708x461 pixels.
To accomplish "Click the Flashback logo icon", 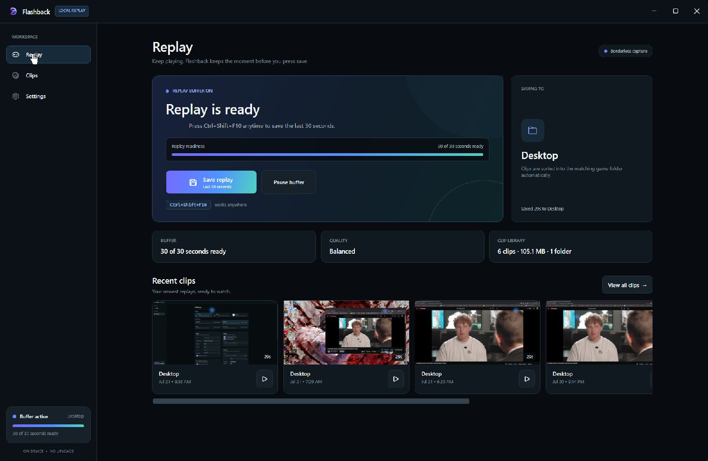I will click(13, 11).
